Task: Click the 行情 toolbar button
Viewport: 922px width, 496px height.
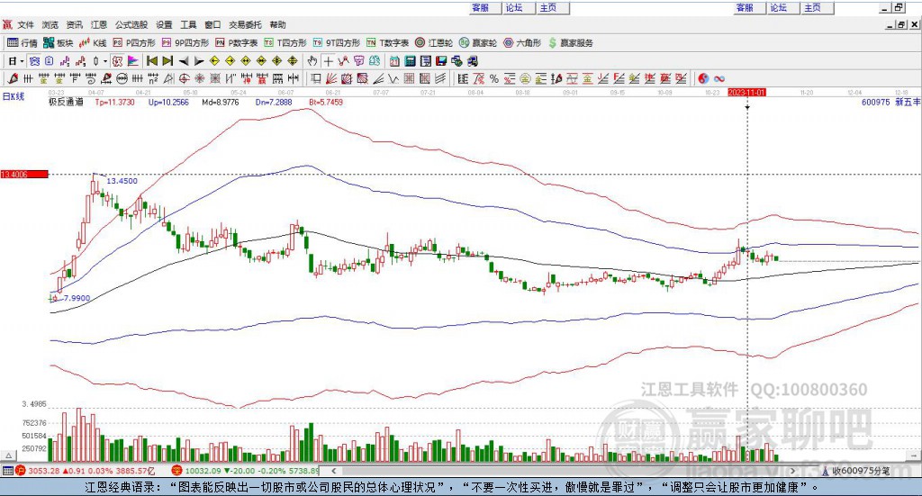Action: [23, 42]
